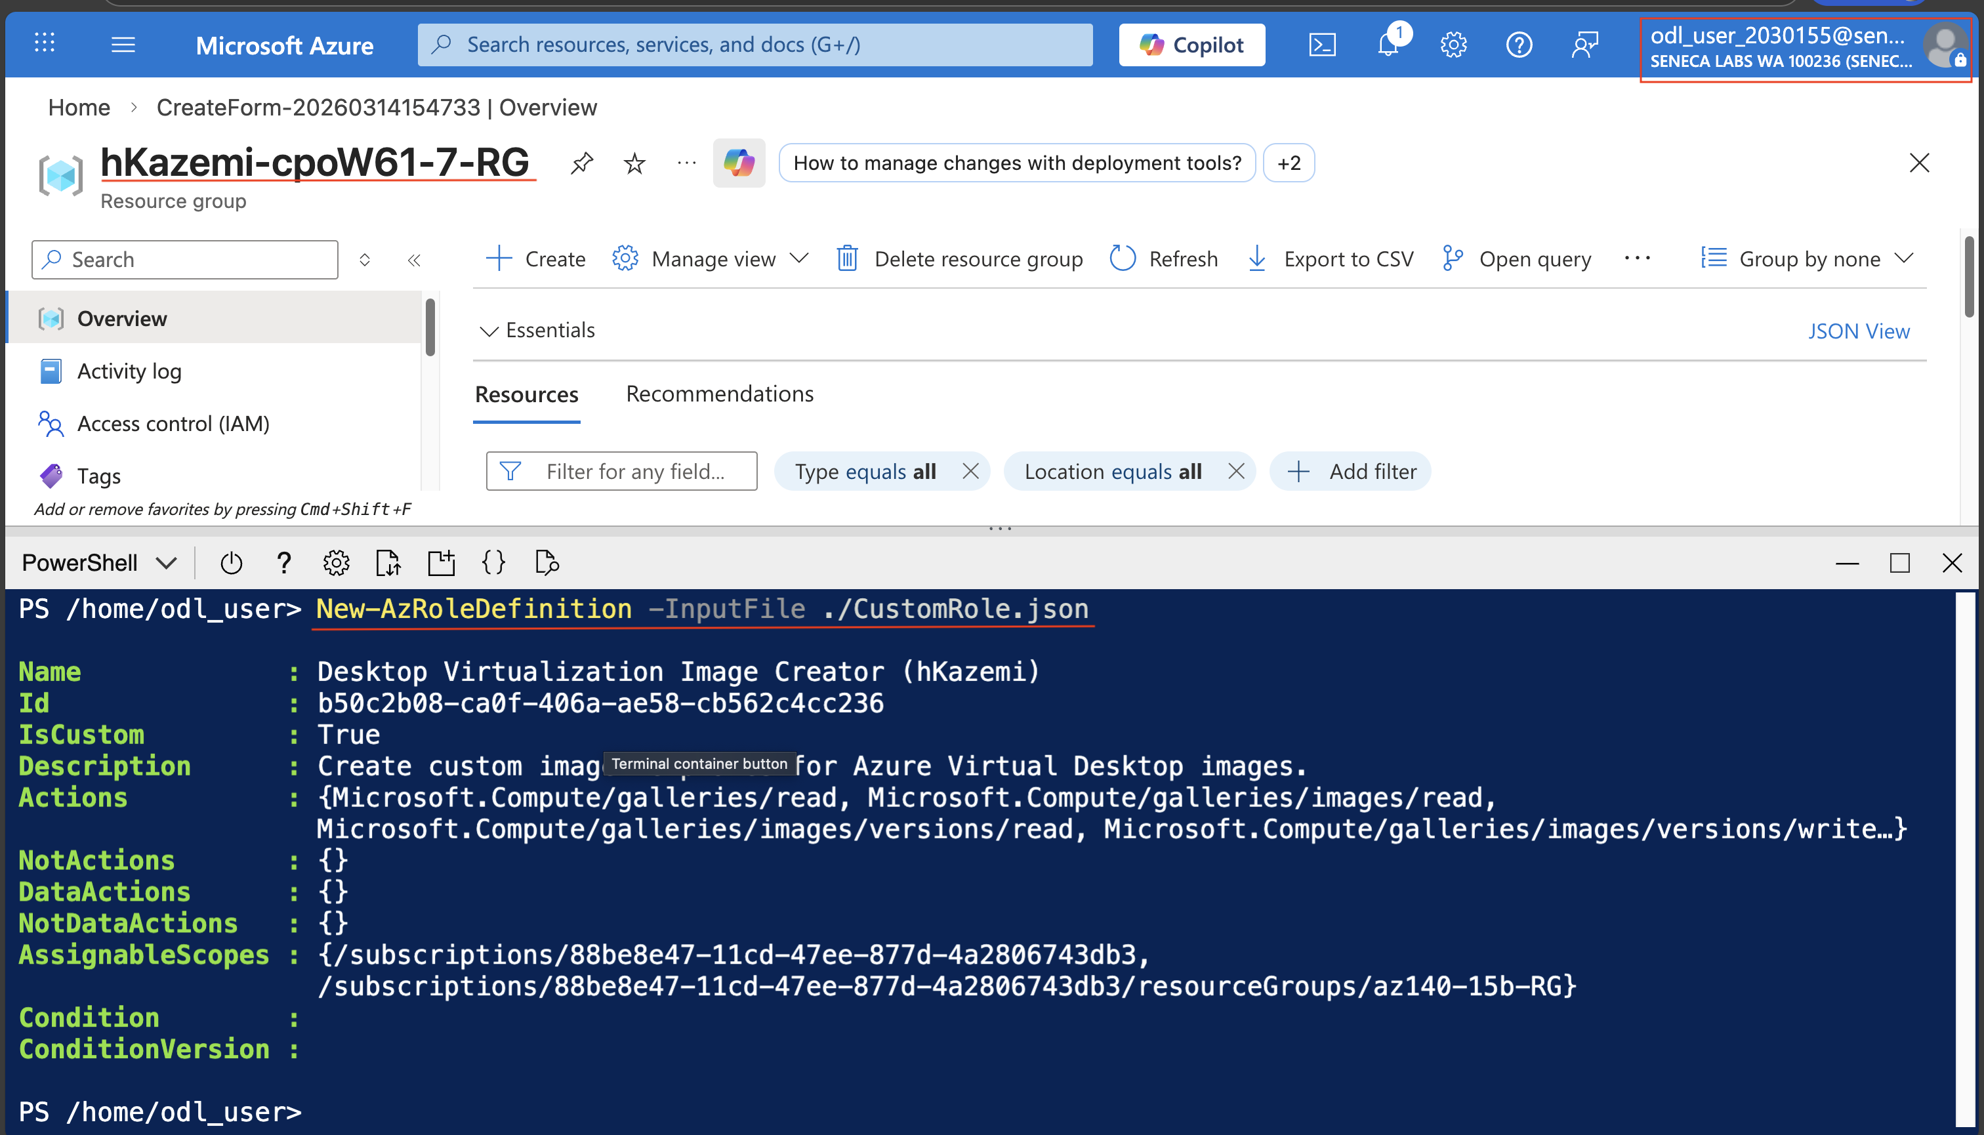The image size is (1984, 1135).
Task: Open more options beside the favorite star
Action: [686, 163]
